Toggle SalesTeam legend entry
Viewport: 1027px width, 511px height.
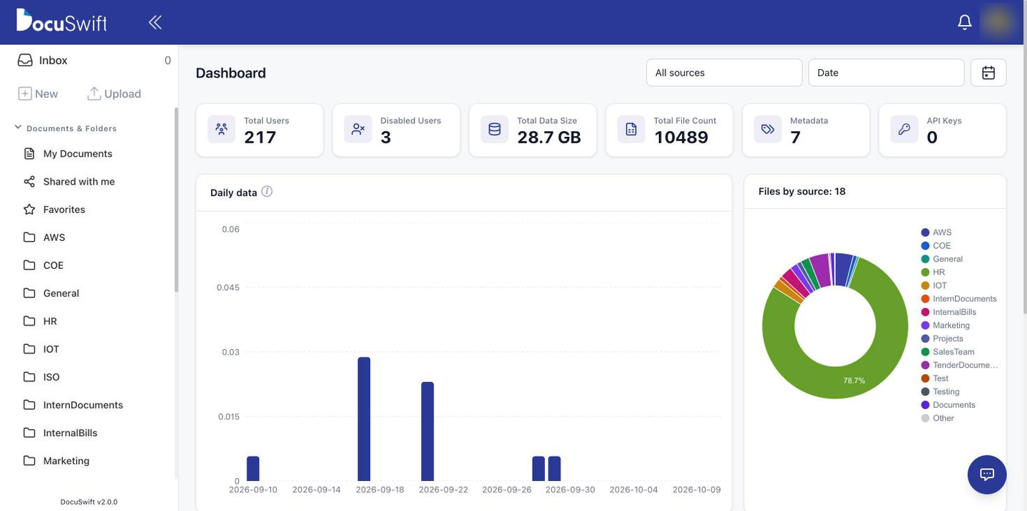point(947,352)
